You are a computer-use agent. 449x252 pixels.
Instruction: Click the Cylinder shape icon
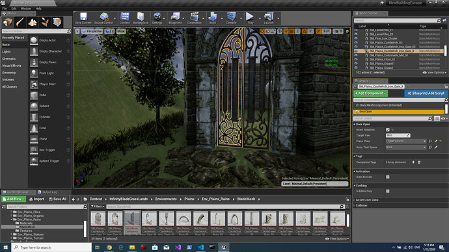34,117
